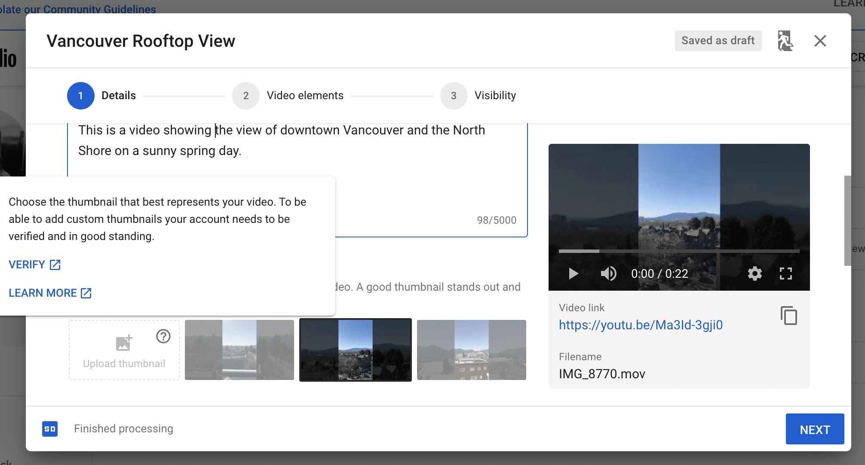Select the fourth auto-generated thumbnail option

(x=471, y=350)
